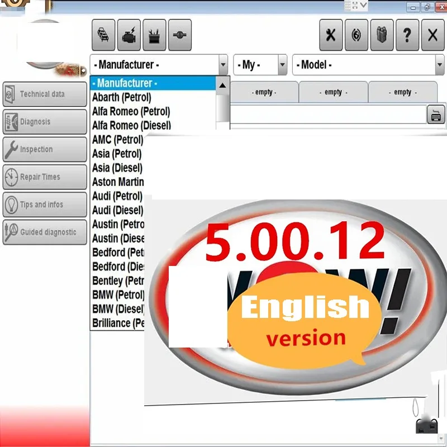Click the search input field beside keyboard icon

click(x=328, y=115)
